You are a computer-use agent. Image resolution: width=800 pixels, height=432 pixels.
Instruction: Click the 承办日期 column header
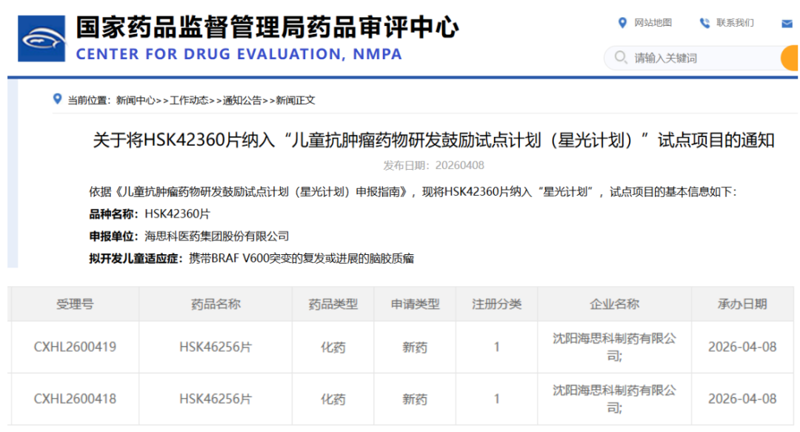[x=742, y=304]
